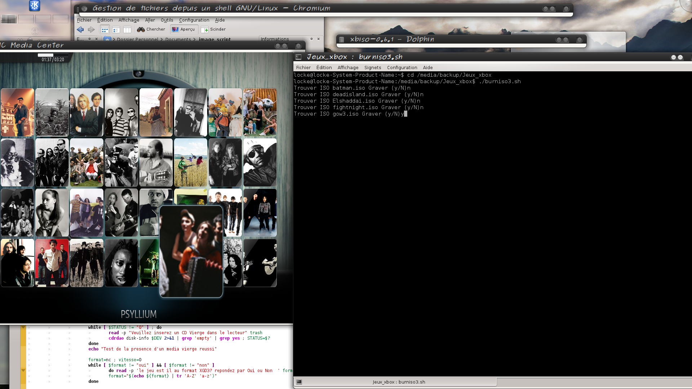Switch to the first virtual desktop in pager
Viewport: 692px width, 389px height.
pos(9,19)
